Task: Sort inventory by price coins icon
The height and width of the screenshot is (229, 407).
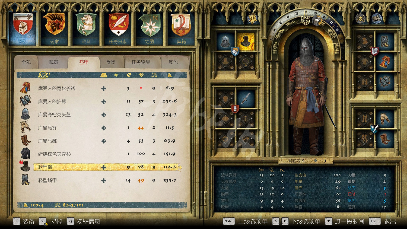Action: (170, 75)
